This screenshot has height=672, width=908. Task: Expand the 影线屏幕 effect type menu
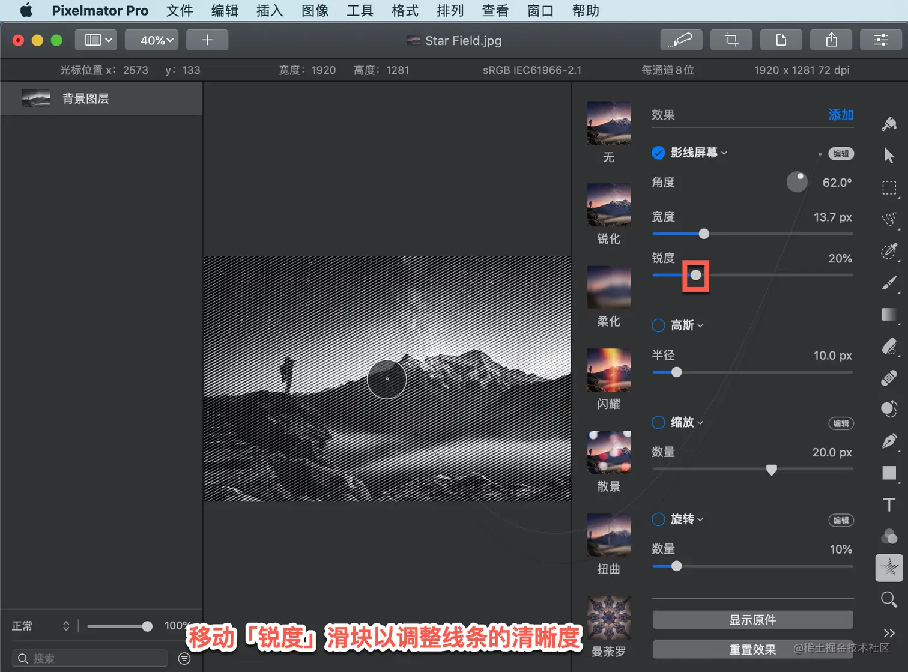(x=699, y=153)
